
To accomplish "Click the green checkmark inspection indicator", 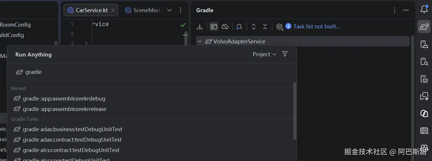I will click(x=183, y=25).
